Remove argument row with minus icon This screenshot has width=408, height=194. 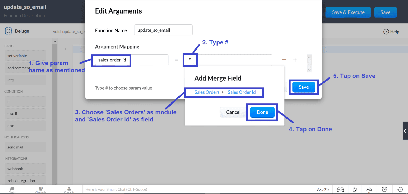coord(284,60)
